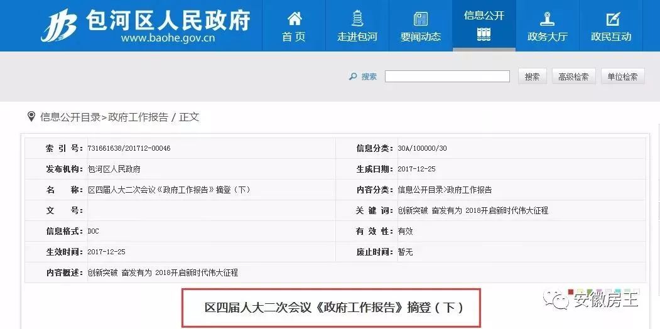Click index number 731661638/201712-00046
This screenshot has width=660, height=329.
[129, 148]
